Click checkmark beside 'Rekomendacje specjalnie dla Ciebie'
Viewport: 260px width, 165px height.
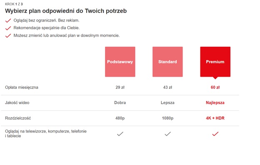pyautogui.click(x=8, y=28)
